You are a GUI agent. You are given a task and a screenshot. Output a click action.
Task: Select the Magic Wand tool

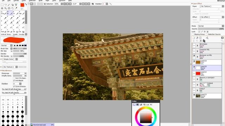pos(9,5)
